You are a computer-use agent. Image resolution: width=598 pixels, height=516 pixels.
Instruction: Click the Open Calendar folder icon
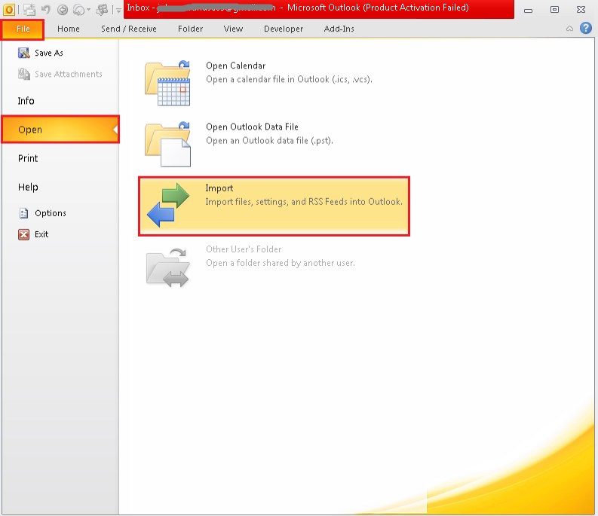(x=168, y=83)
